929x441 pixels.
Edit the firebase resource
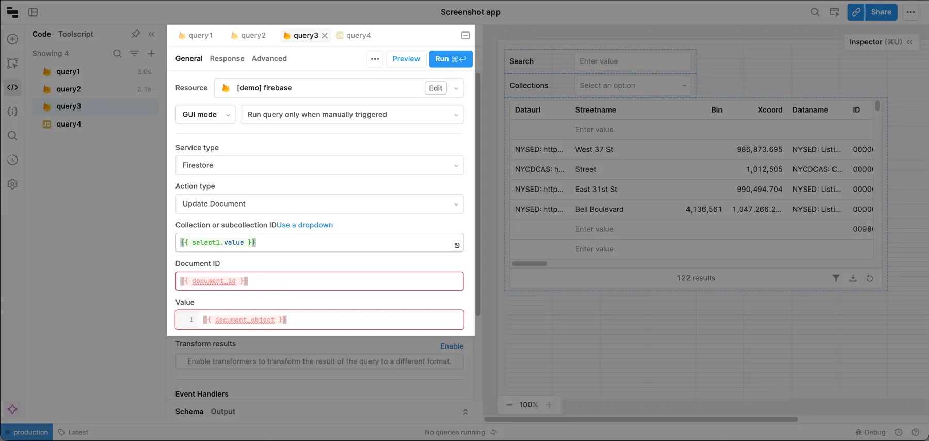pyautogui.click(x=436, y=88)
